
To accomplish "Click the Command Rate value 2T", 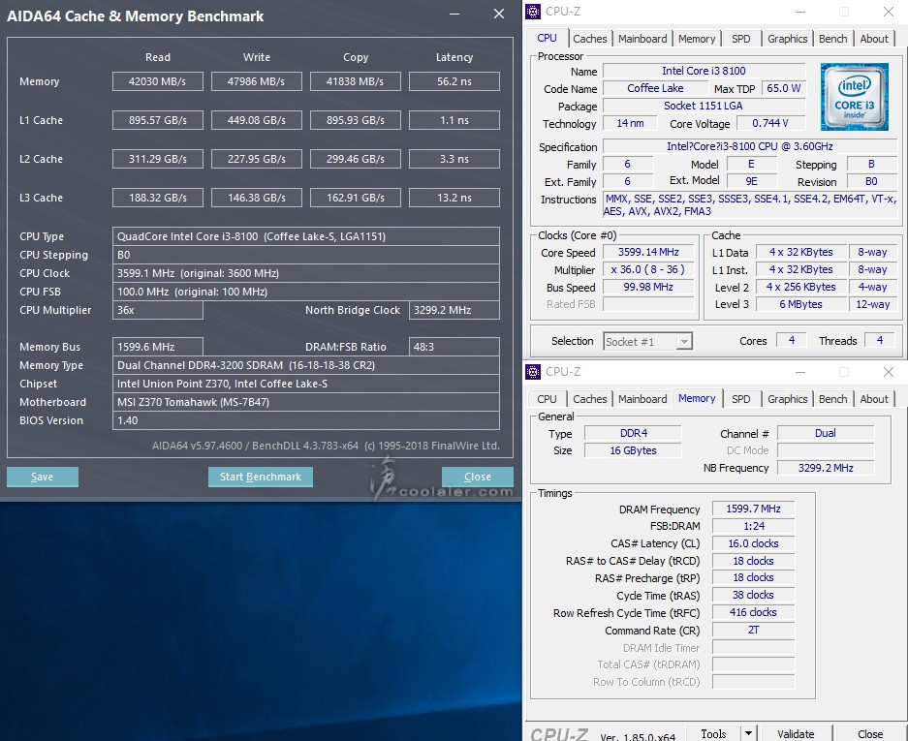I will (x=753, y=630).
